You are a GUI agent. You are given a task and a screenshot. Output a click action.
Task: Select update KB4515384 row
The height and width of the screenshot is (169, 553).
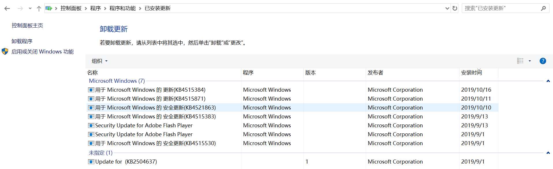click(292, 90)
